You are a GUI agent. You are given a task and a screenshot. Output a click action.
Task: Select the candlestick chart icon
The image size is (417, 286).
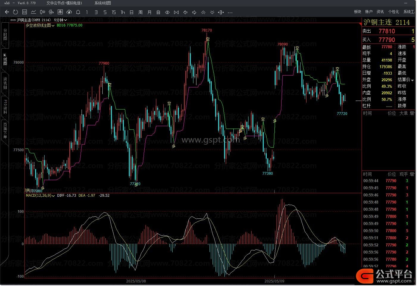point(42,12)
